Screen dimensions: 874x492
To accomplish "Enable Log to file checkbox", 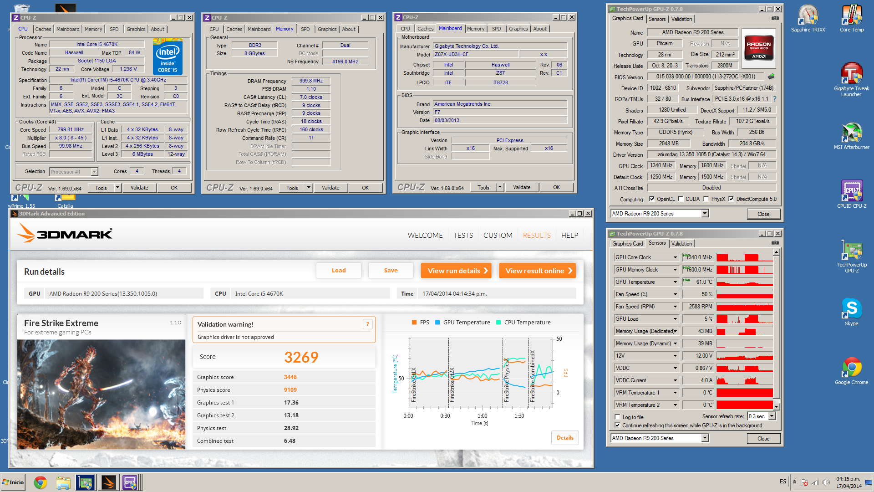I will point(617,417).
